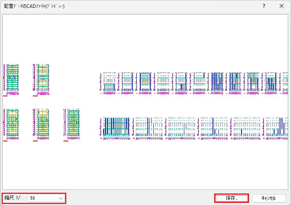Select first framing drawing in upper-right row
This screenshot has height=206, width=291.
coord(109,82)
